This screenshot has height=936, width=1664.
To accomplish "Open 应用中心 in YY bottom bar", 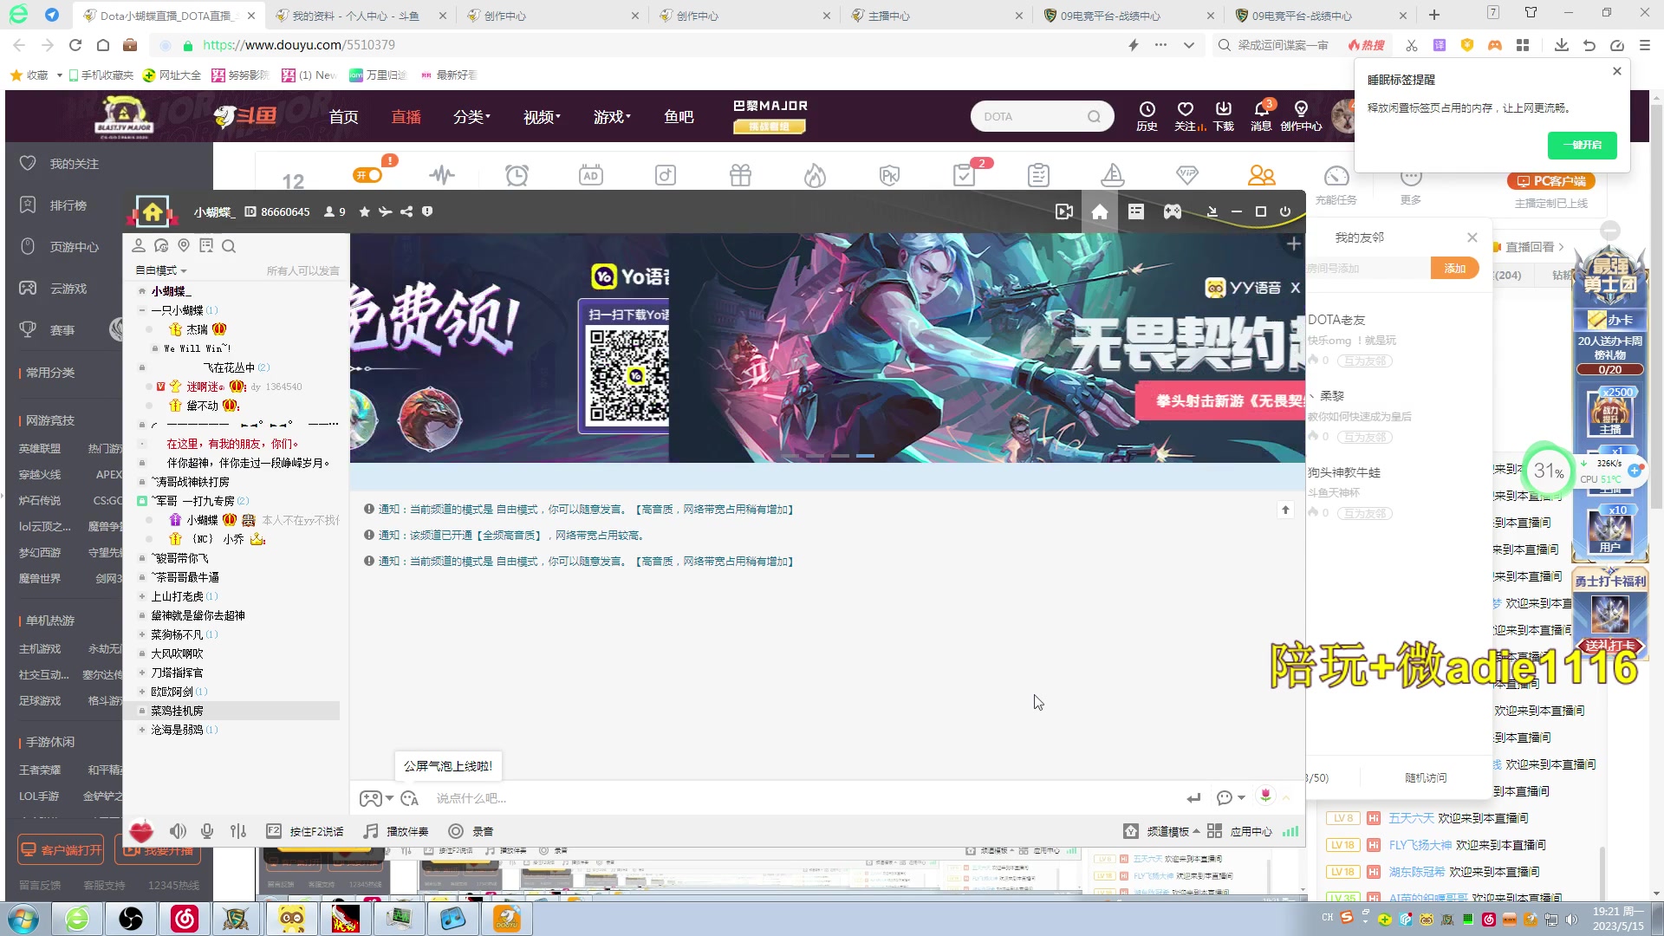I will tap(1239, 831).
